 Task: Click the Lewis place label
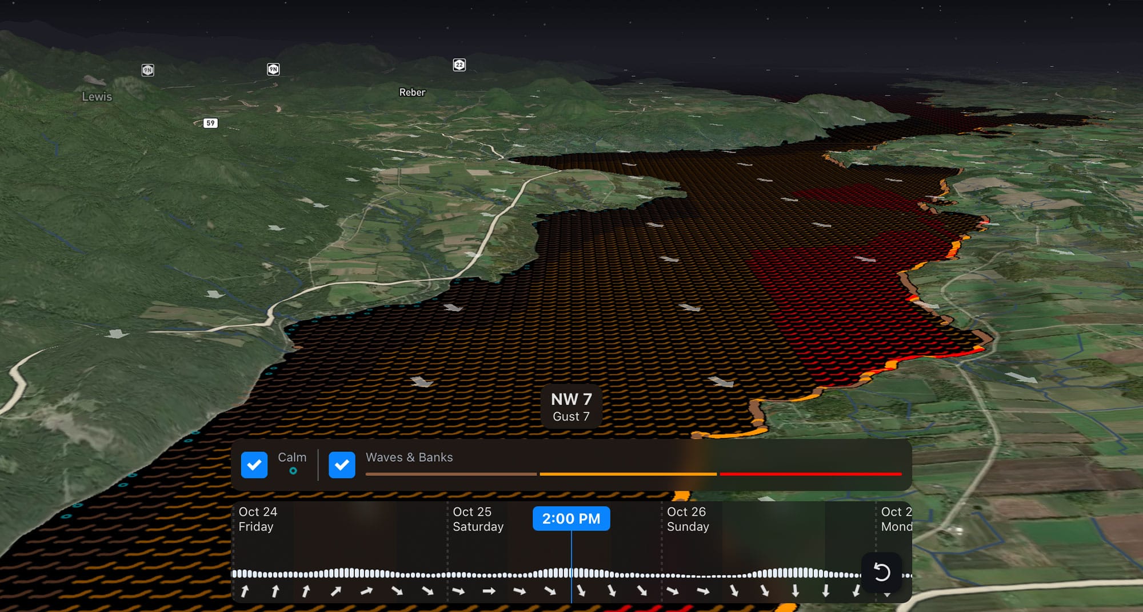pos(97,97)
